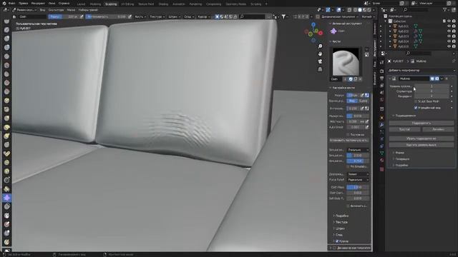Enable the Pin Simulation checkbox
The width and height of the screenshot is (458, 257).
click(348, 166)
